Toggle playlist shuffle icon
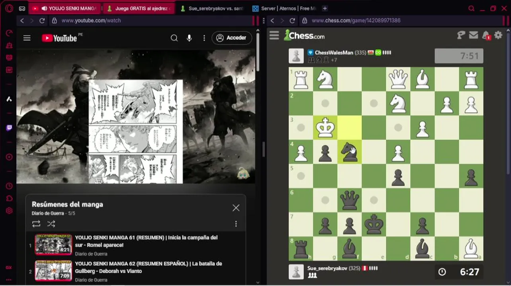This screenshot has width=511, height=286. (x=51, y=224)
